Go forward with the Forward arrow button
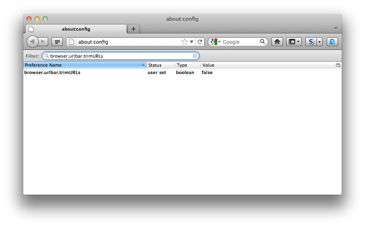Screen dimensions: 365x227 pyautogui.click(x=43, y=42)
